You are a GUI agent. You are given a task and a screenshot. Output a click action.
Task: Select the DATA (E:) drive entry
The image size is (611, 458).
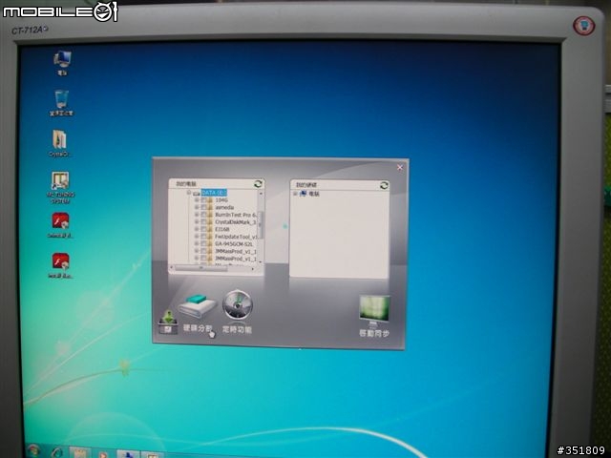[214, 193]
